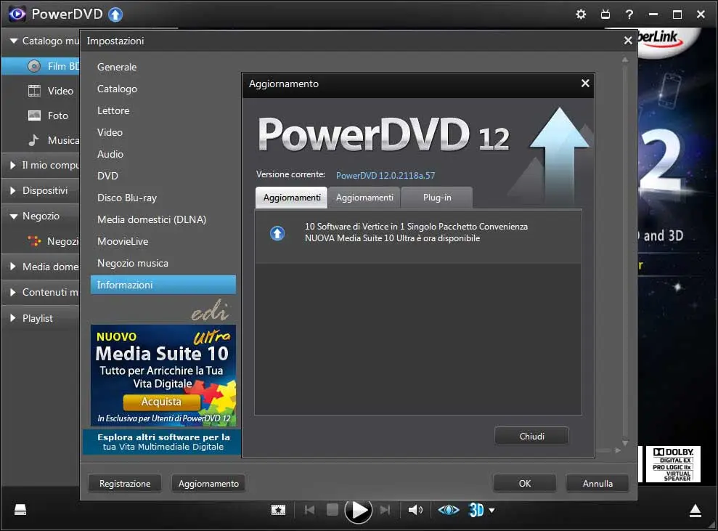Select the Musica note icon in sidebar
Image resolution: width=718 pixels, height=531 pixels.
33,139
